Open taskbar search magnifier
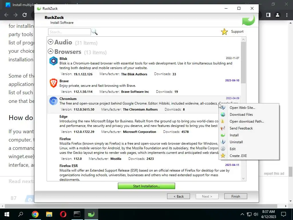 coord(21,214)
